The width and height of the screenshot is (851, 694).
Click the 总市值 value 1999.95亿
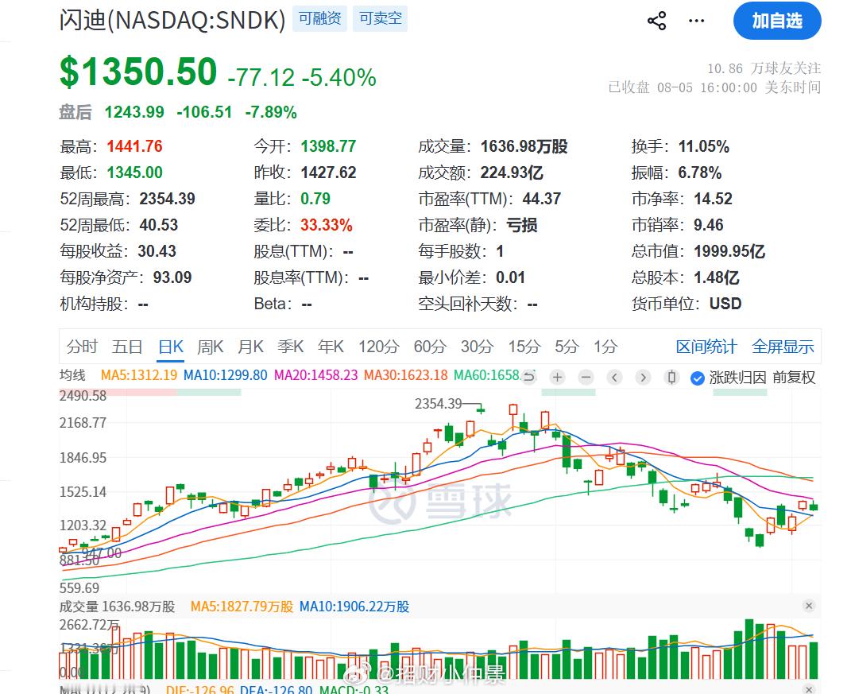(729, 251)
